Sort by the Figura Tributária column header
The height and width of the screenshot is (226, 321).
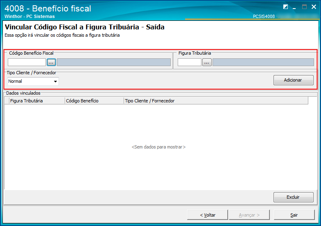click(37, 101)
